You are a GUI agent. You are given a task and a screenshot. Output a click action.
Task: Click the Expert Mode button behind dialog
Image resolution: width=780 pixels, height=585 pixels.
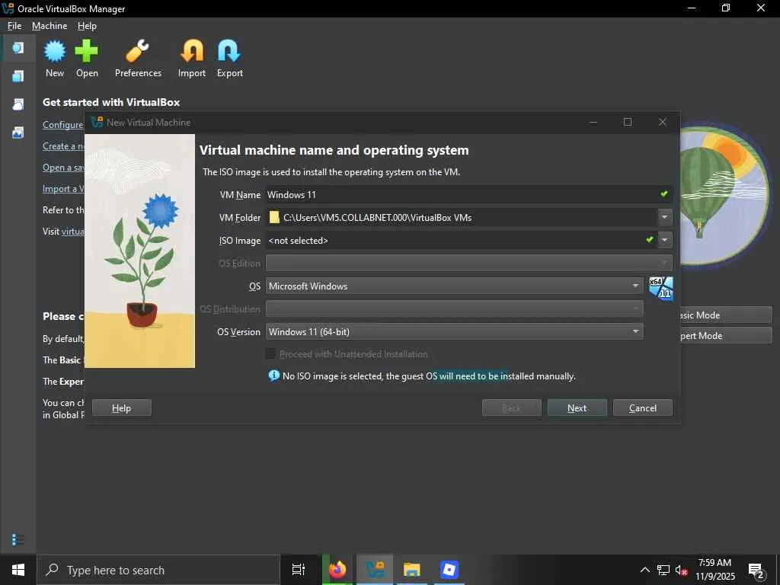pos(726,336)
